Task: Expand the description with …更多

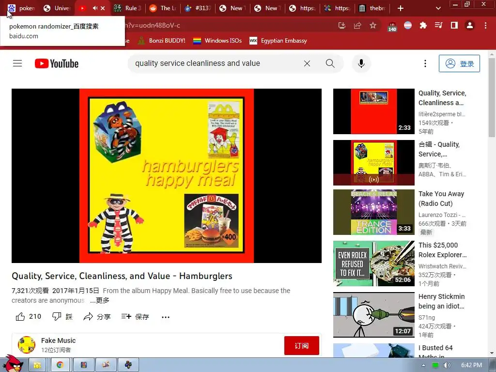Action: point(100,300)
